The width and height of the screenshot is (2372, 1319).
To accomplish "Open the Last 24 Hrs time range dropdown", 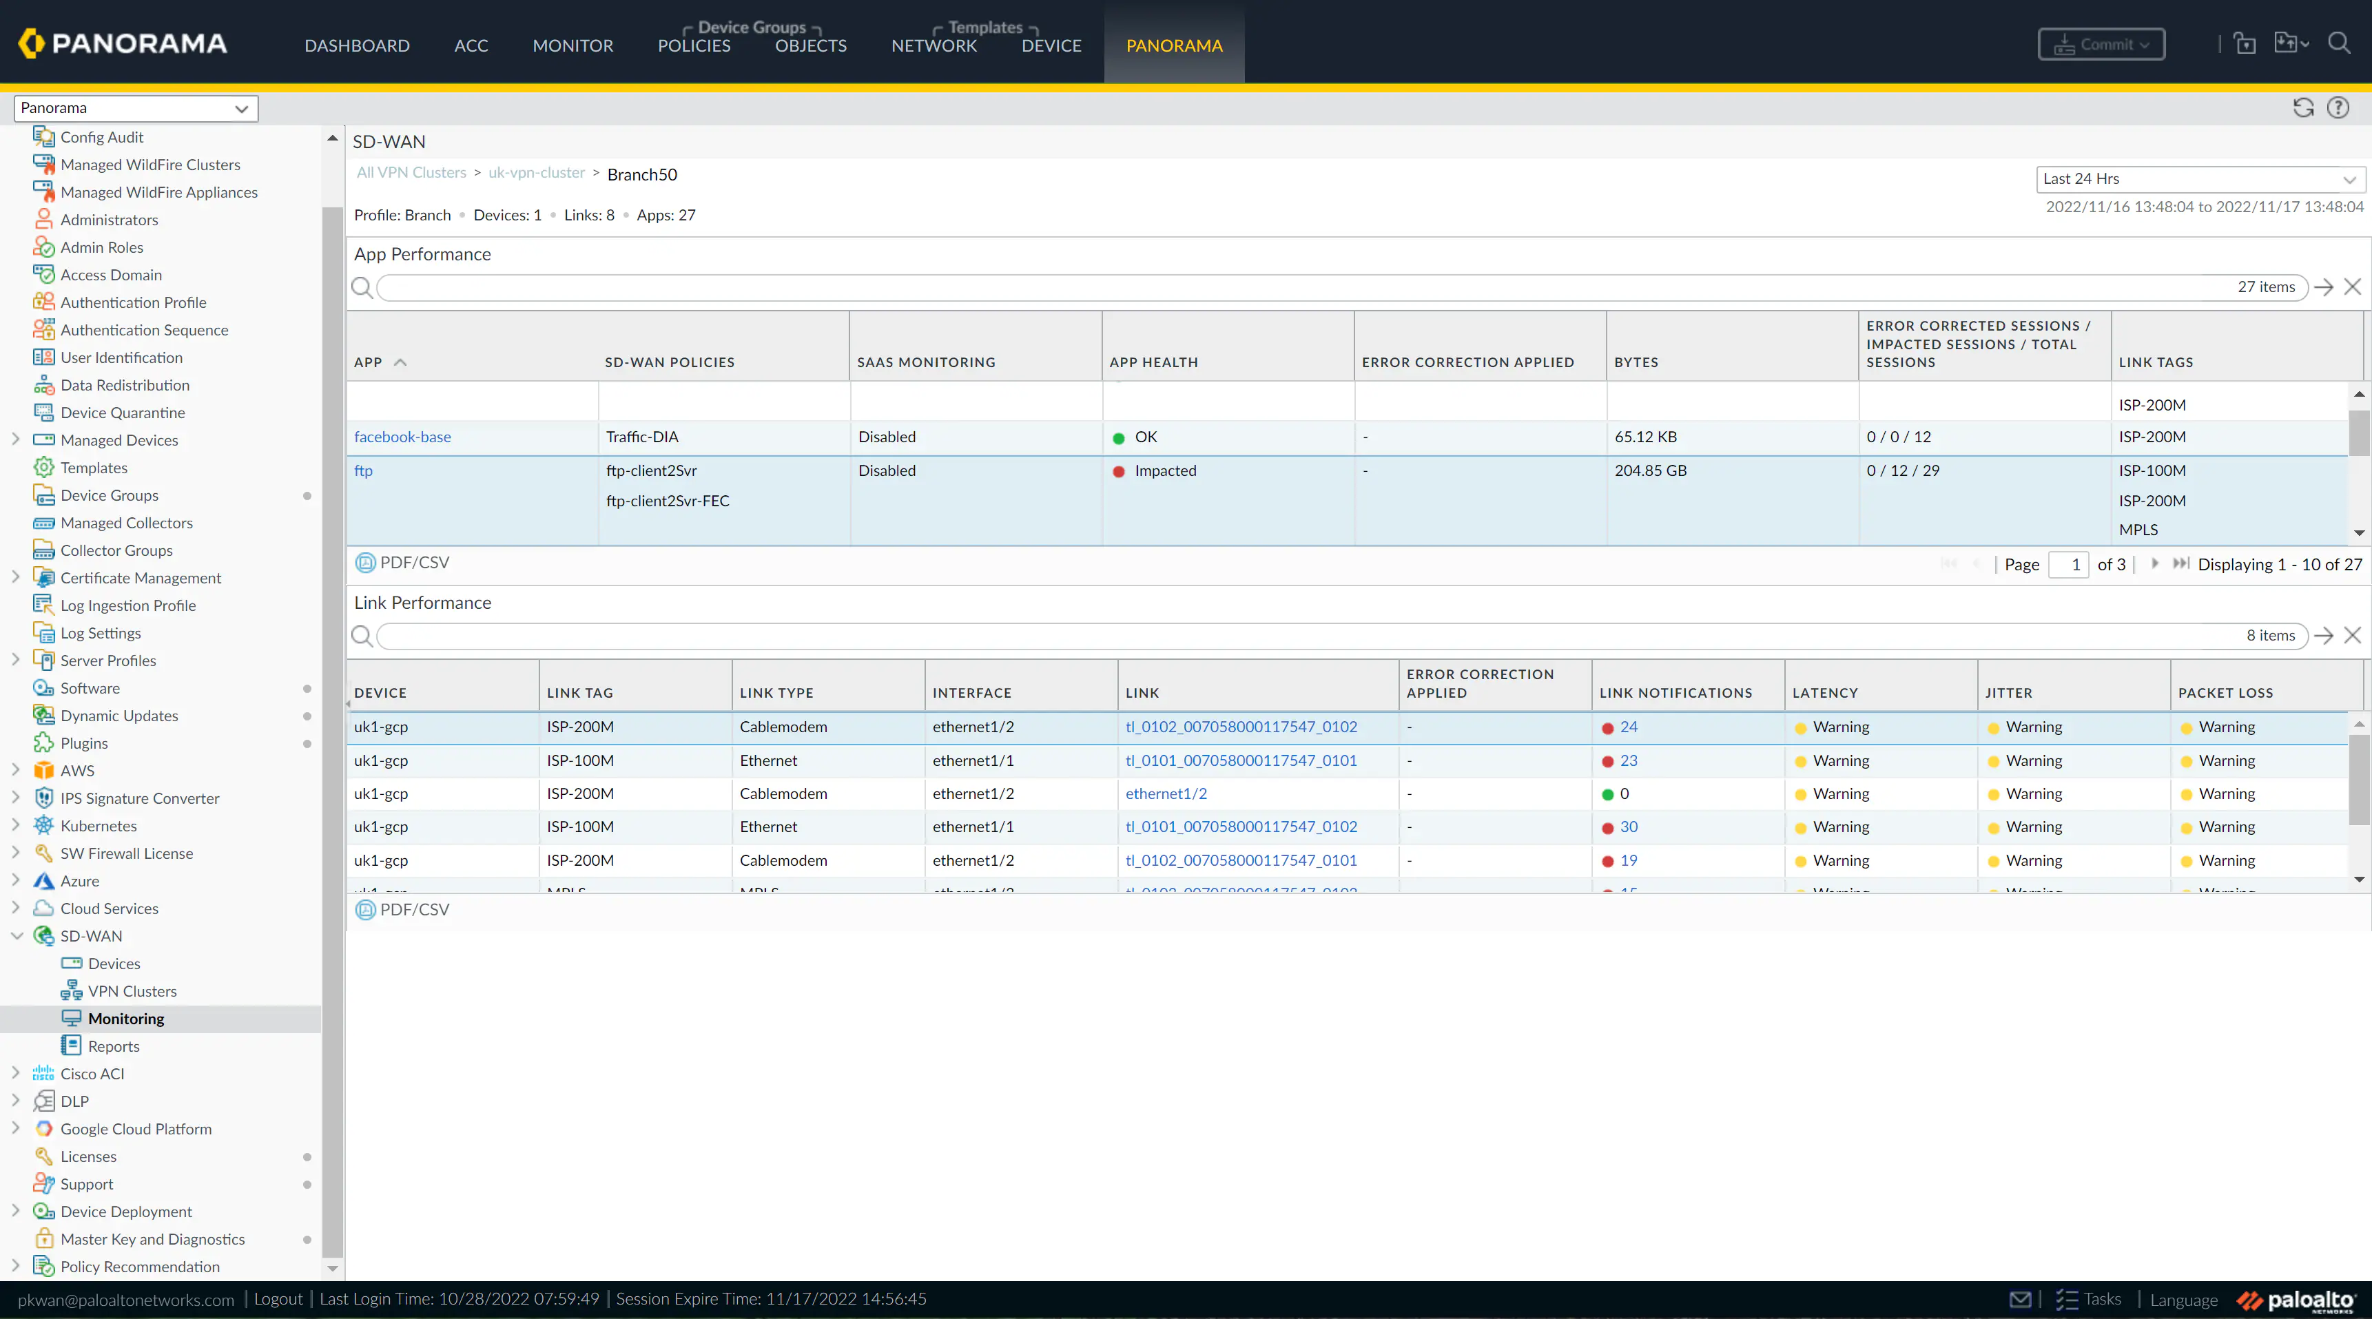I will click(2200, 178).
